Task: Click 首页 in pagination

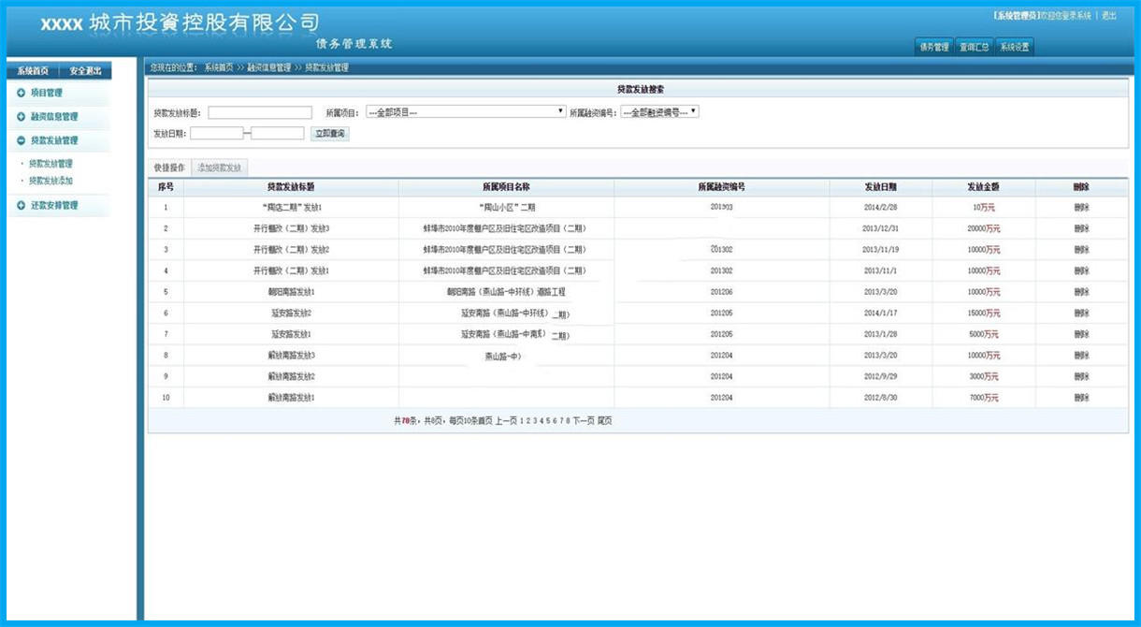Action: [x=485, y=421]
